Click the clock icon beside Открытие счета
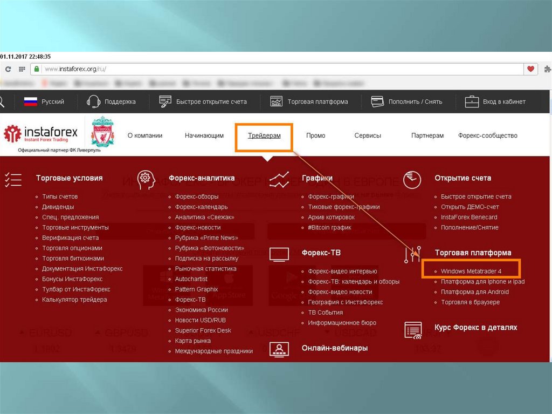Image resolution: width=552 pixels, height=414 pixels. click(412, 180)
